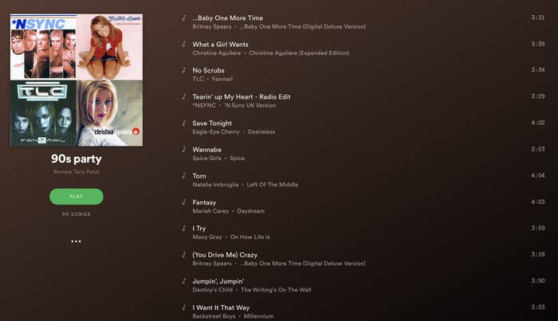Image resolution: width=558 pixels, height=321 pixels.
Task: Select the Tearin' up My Heart track
Action: click(x=363, y=100)
